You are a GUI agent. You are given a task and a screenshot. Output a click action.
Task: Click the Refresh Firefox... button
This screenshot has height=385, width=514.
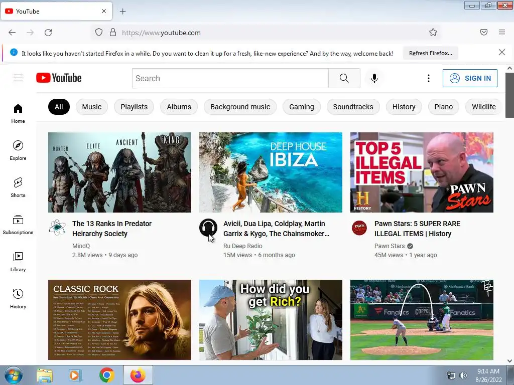coord(430,53)
